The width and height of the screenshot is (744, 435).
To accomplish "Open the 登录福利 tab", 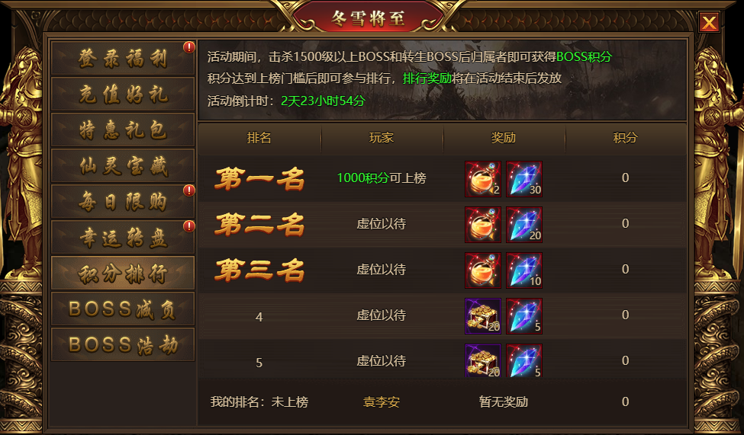I will (x=123, y=59).
